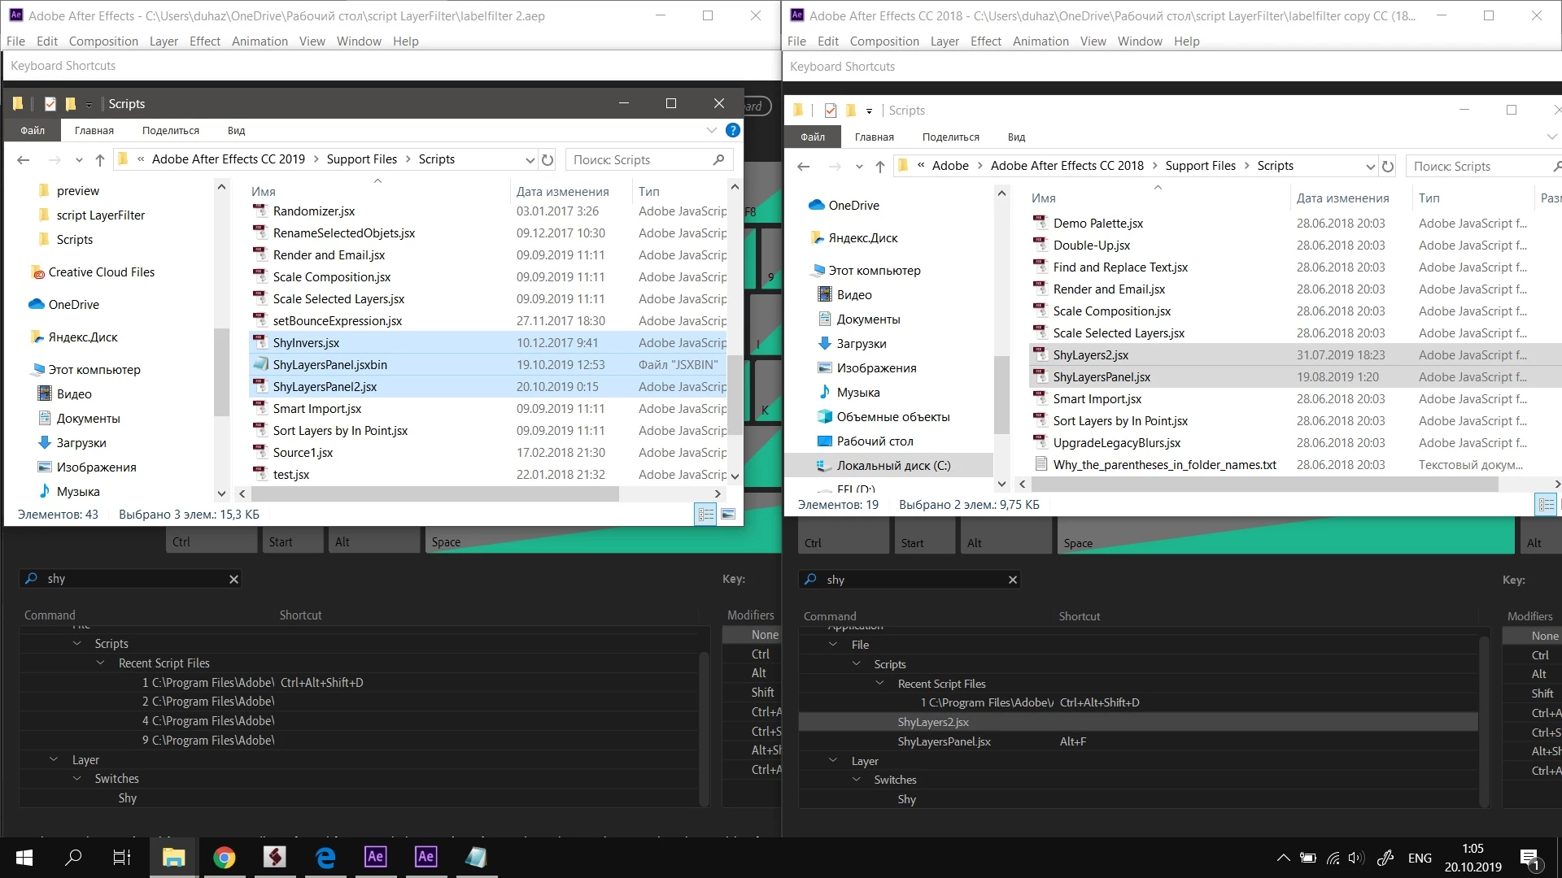Screen dimensions: 1562x878
Task: Click the ShyLayersPanel.jsxbin file icon
Action: click(x=260, y=364)
